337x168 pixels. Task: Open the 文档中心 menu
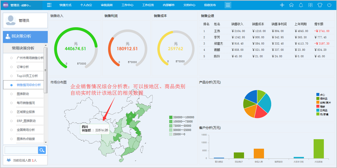(189, 5)
